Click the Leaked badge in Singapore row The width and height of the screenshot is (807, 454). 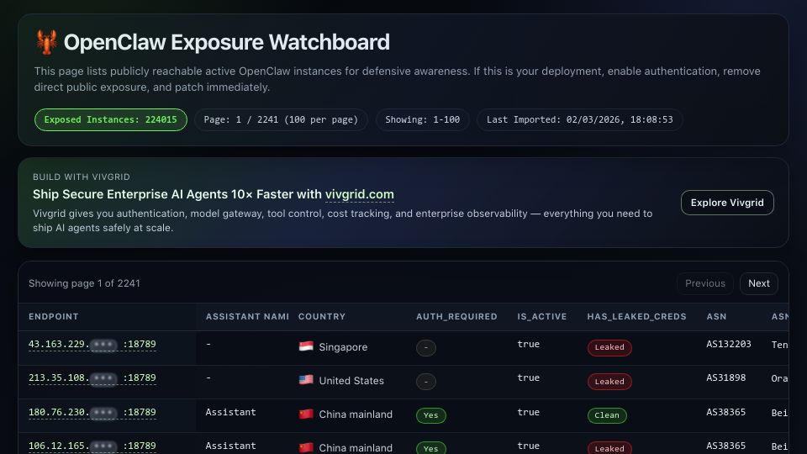[x=609, y=347]
